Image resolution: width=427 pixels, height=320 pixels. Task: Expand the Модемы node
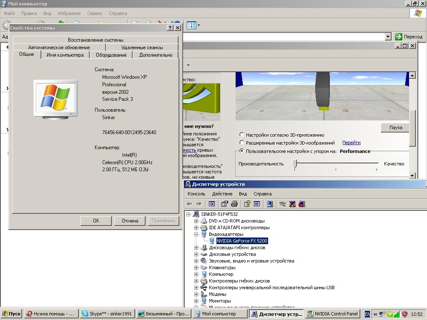(x=196, y=294)
